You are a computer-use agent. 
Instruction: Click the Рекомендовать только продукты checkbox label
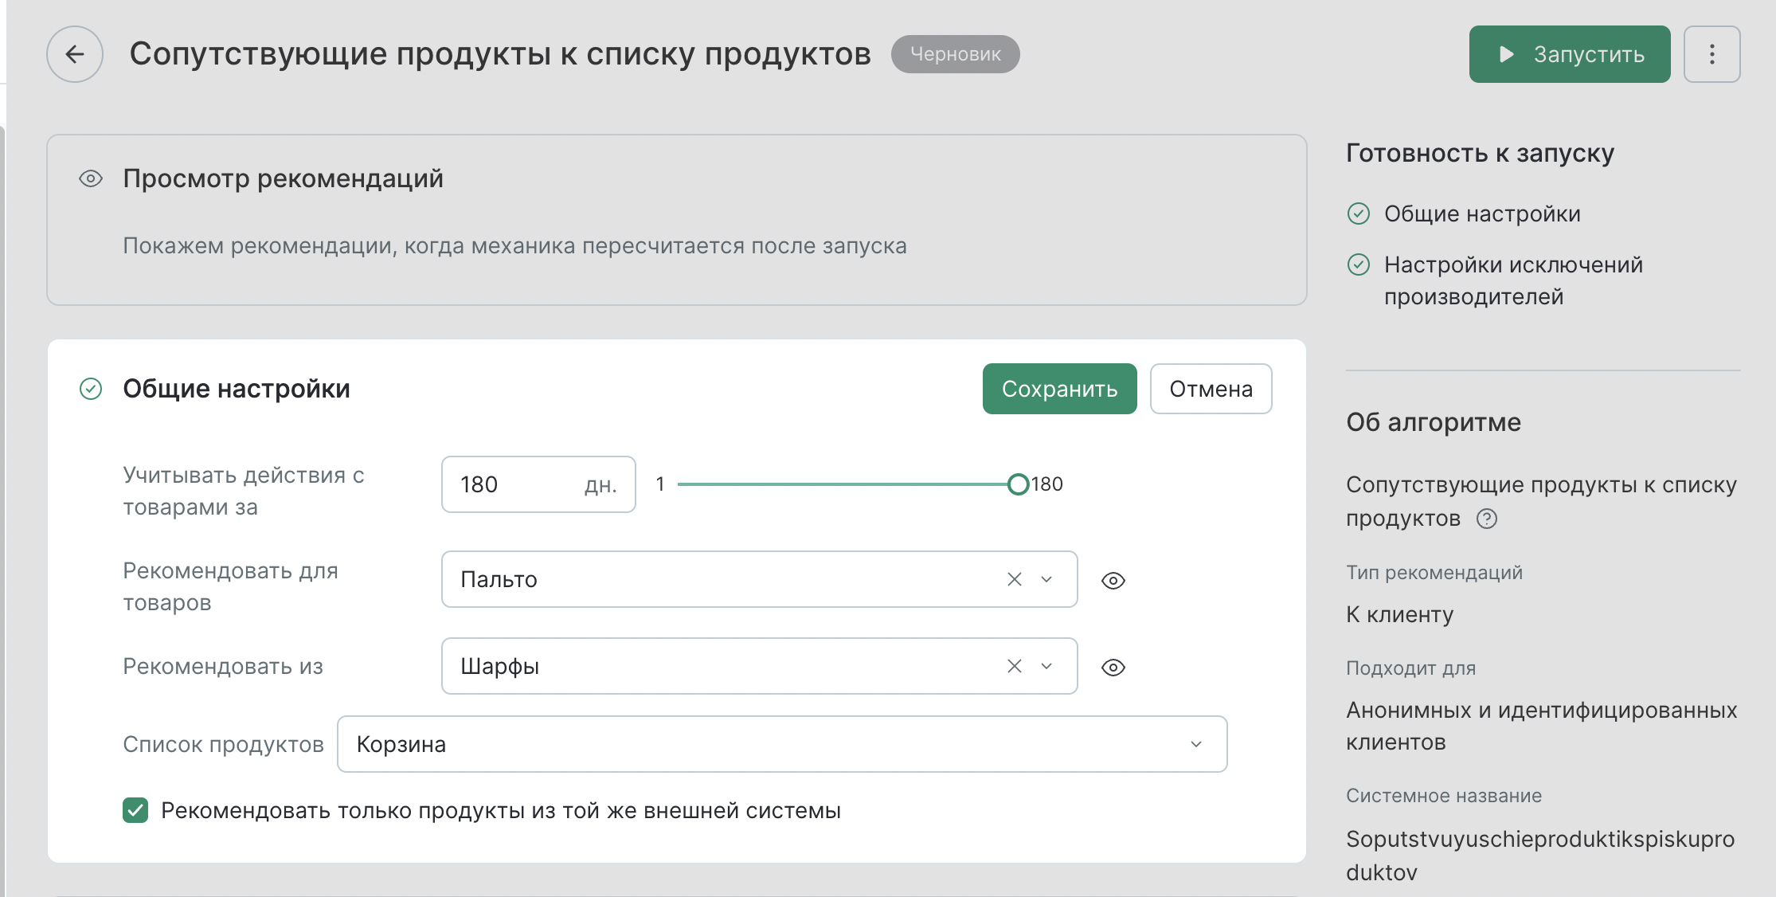click(x=501, y=810)
